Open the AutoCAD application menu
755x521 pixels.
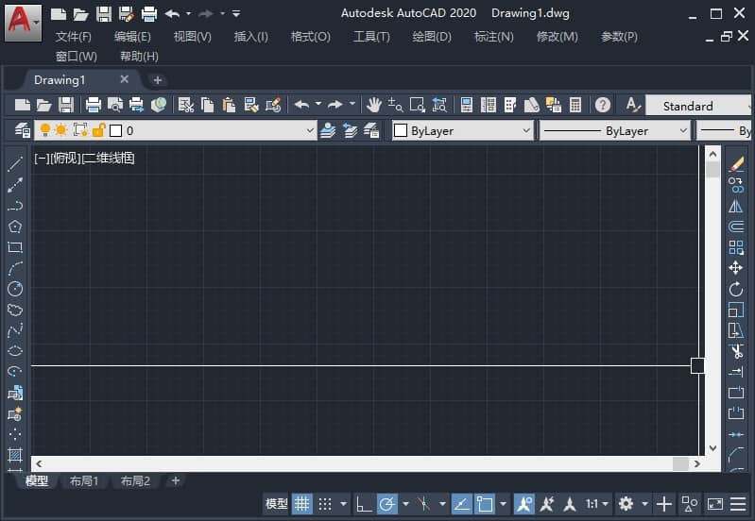pos(23,23)
